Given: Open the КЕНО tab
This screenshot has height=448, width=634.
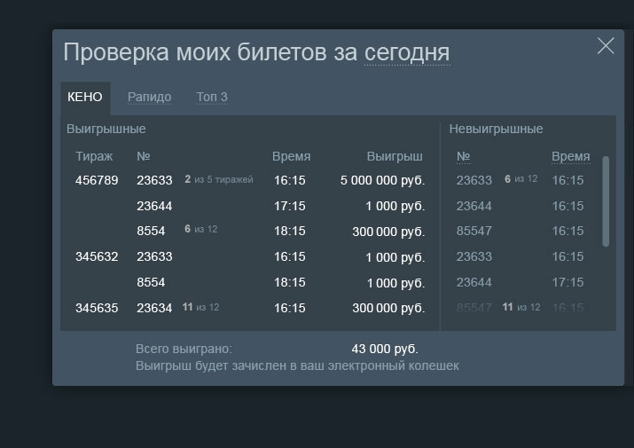Looking at the screenshot, I should [85, 98].
